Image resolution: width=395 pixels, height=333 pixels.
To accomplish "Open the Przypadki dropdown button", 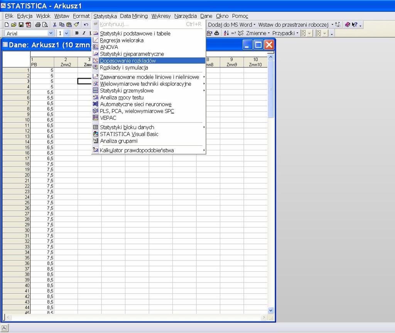I will point(285,33).
